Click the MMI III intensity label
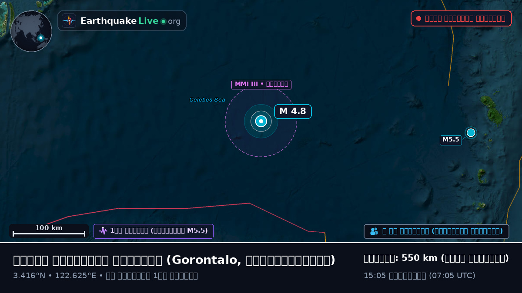This screenshot has width=522, height=293. (261, 84)
